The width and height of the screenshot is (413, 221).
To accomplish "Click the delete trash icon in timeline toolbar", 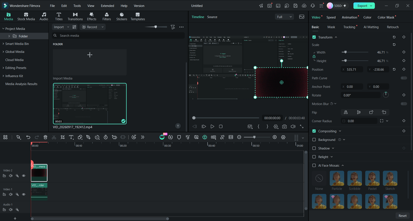I will (45, 137).
